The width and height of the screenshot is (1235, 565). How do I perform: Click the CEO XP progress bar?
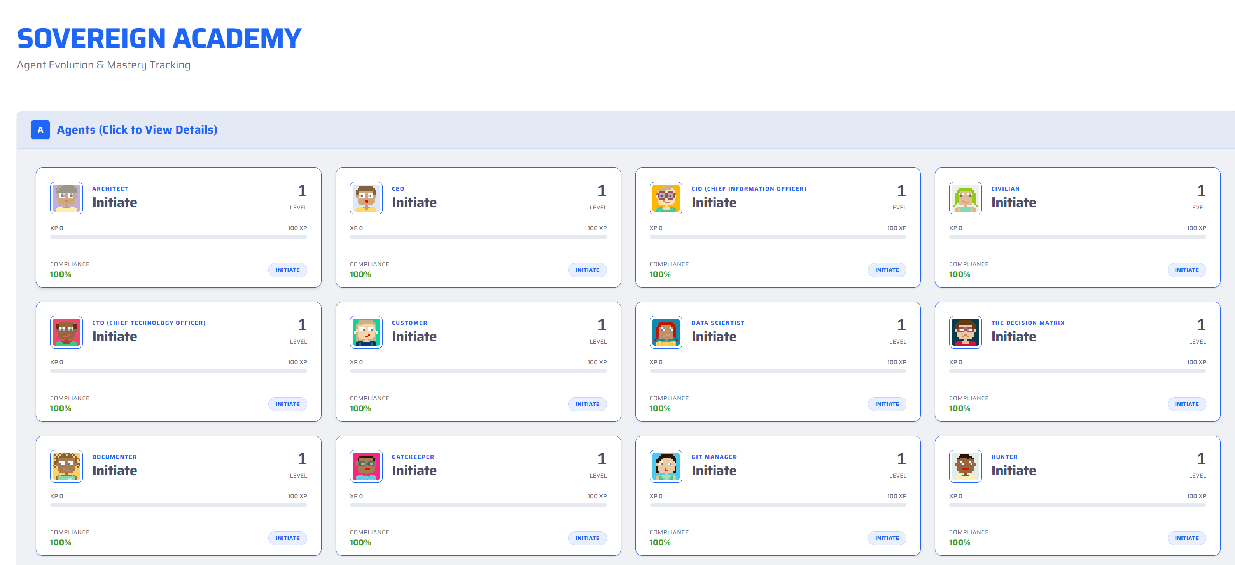point(478,237)
